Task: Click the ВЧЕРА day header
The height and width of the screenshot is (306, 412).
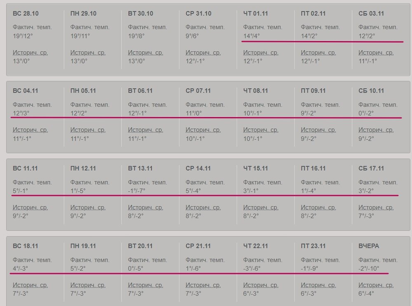Action: pos(369,246)
